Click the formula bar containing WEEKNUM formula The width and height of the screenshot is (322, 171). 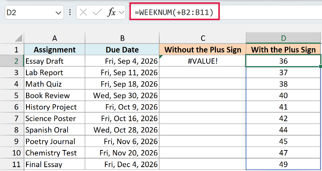coord(225,12)
